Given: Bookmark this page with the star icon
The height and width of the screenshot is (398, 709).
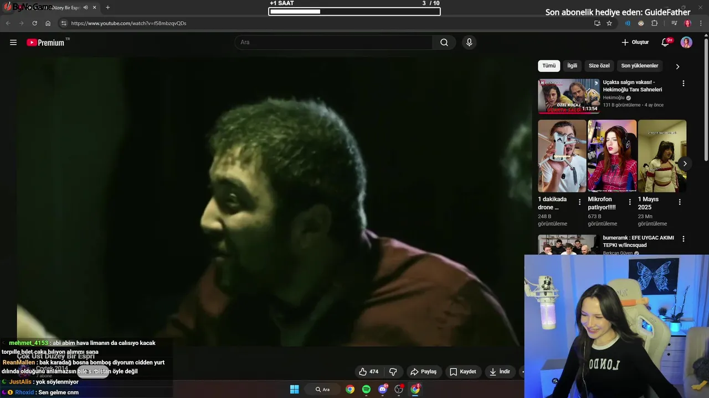Looking at the screenshot, I should point(609,23).
